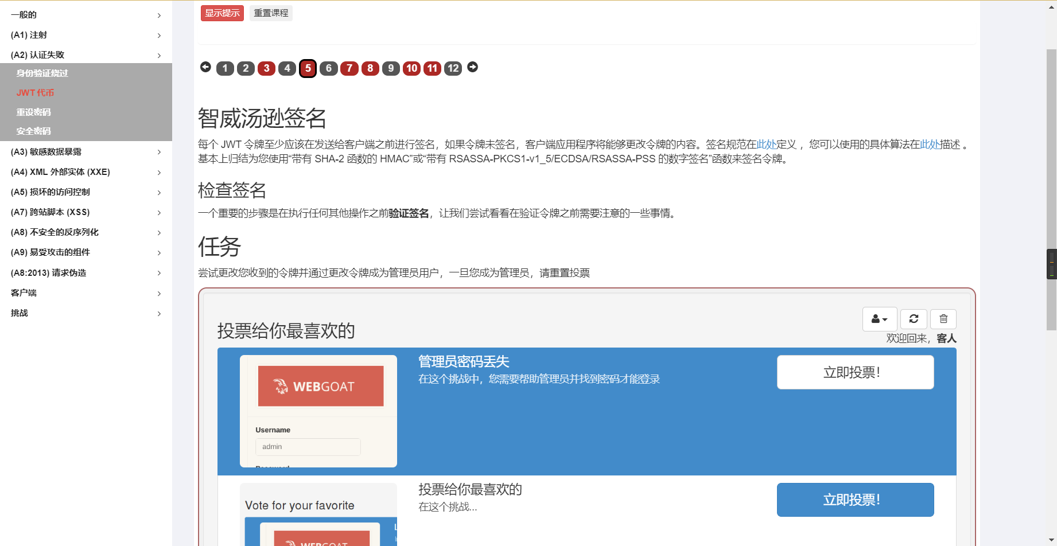The image size is (1057, 546).
Task: Jump to lesson page 4
Action: (x=287, y=68)
